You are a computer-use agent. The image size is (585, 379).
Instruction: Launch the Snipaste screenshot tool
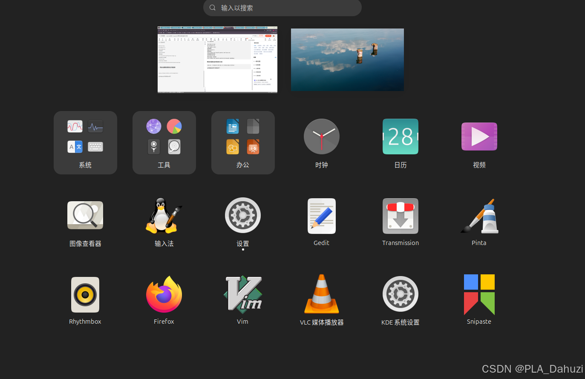point(479,294)
